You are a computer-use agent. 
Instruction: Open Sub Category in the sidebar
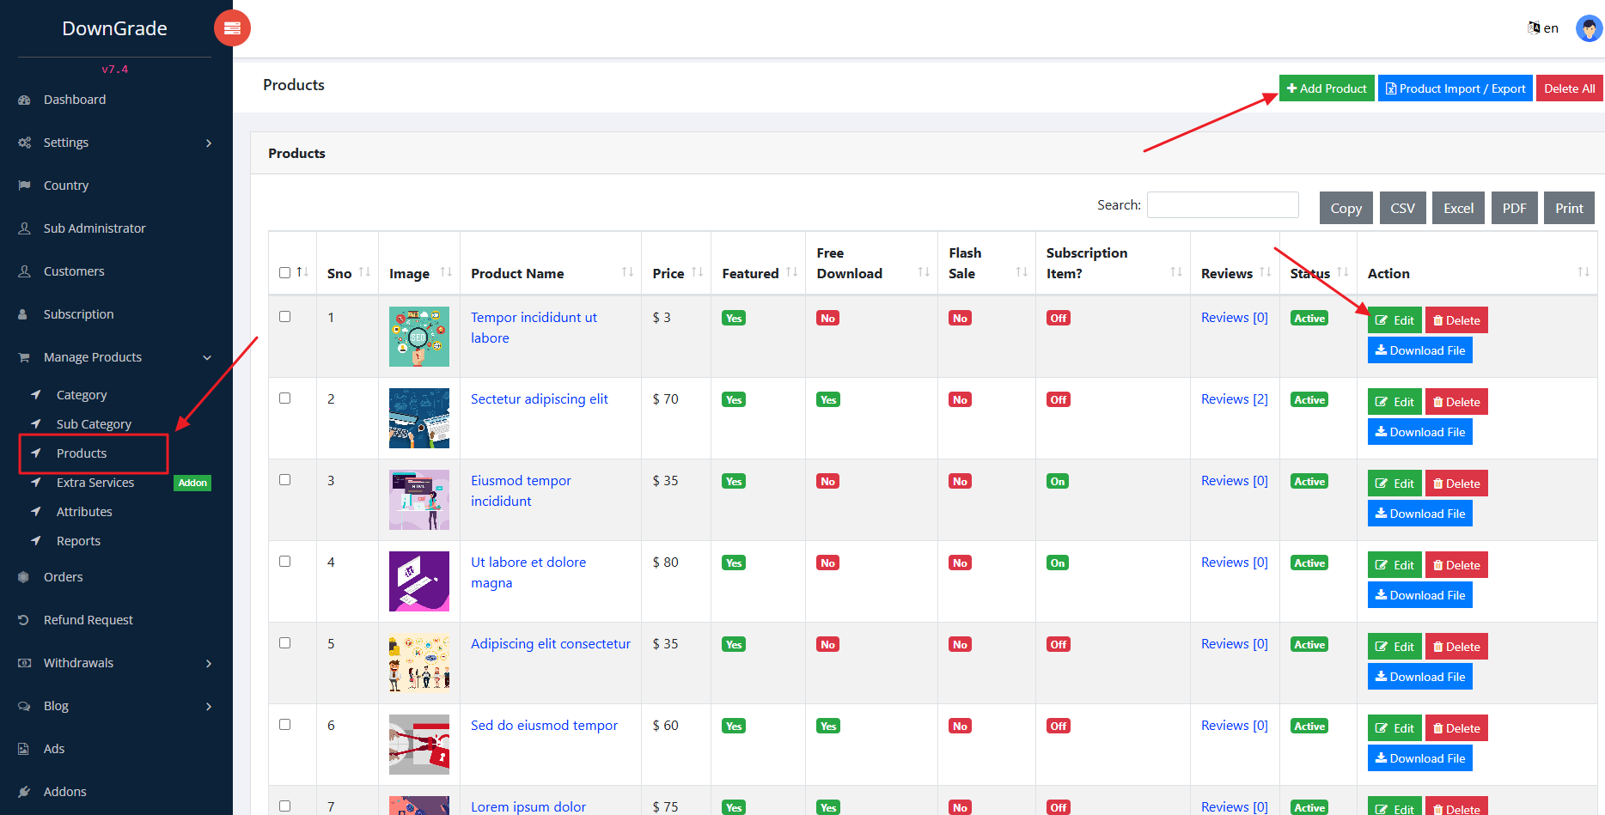(94, 424)
